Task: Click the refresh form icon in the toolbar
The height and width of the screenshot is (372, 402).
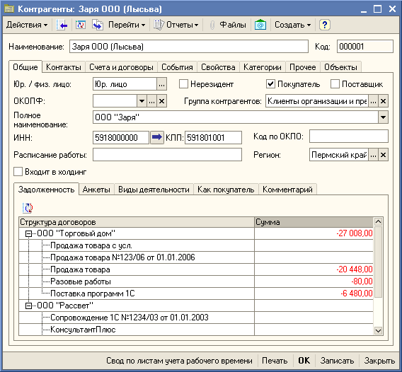Action: click(81, 25)
